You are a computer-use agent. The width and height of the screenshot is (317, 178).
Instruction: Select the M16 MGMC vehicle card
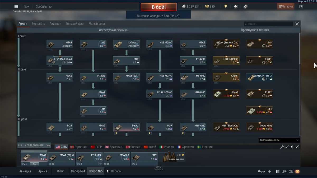(x=160, y=77)
